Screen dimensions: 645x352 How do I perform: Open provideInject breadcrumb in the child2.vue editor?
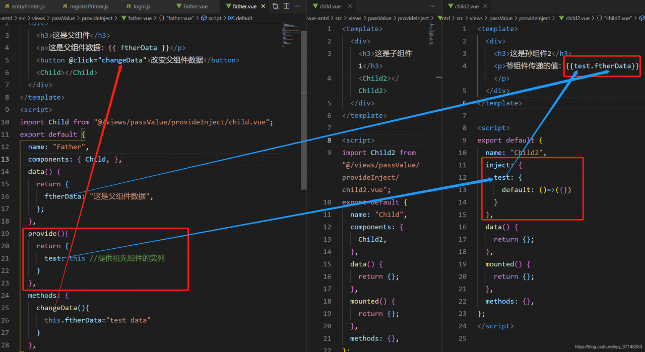coord(534,18)
